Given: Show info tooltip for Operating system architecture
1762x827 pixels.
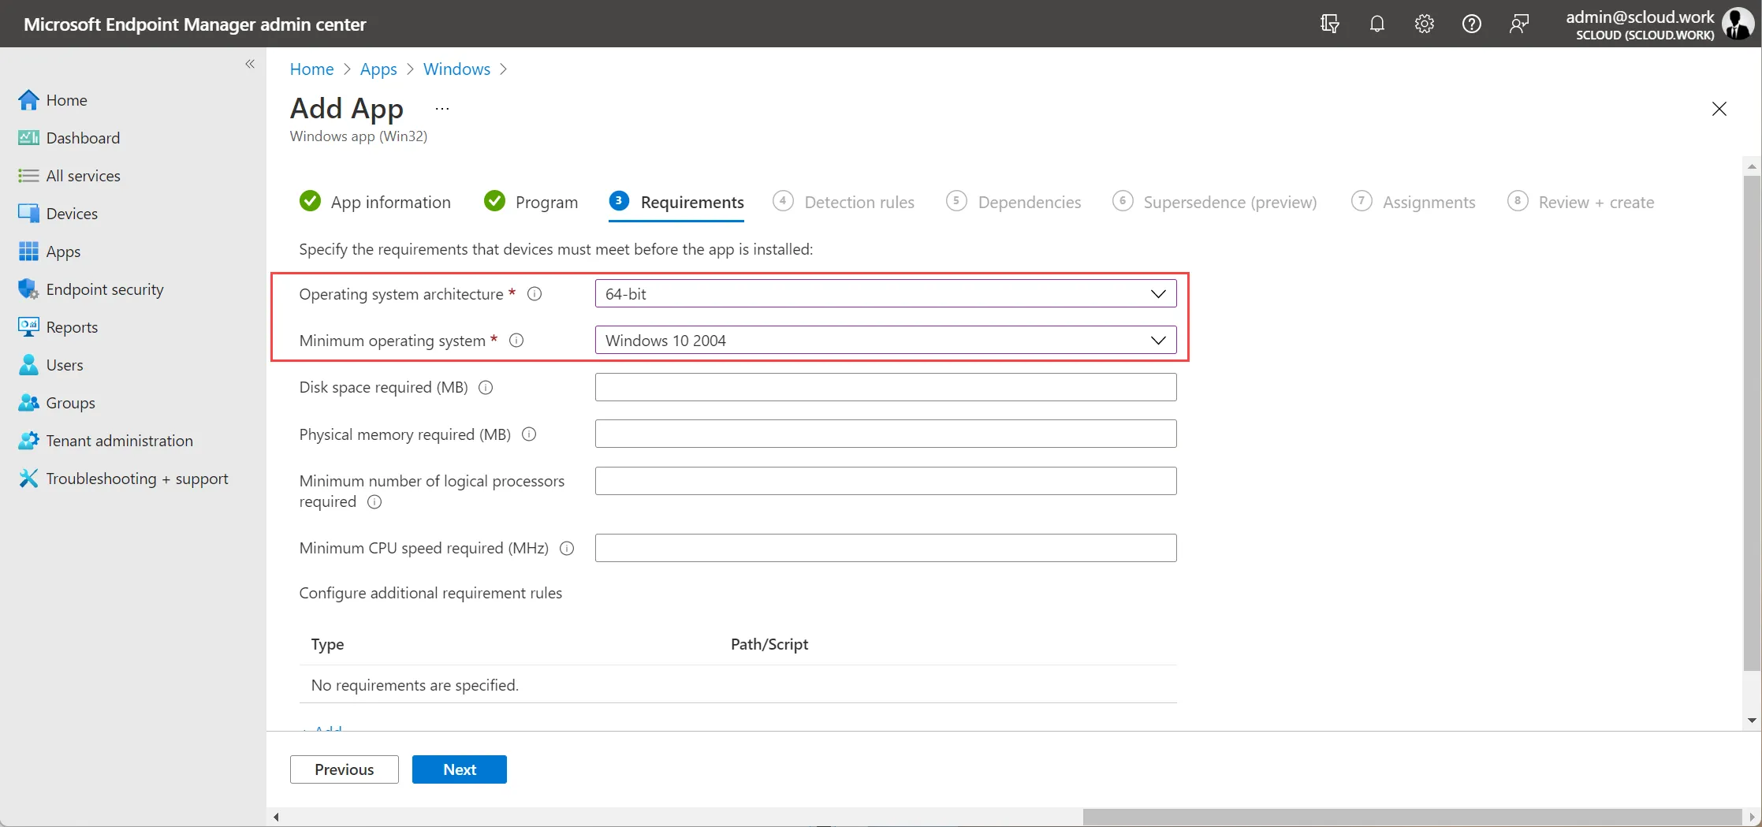Looking at the screenshot, I should (535, 294).
